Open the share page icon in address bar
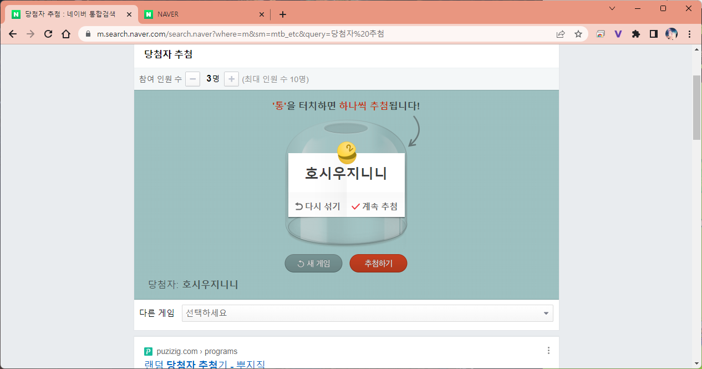Viewport: 702px width, 369px height. tap(561, 34)
